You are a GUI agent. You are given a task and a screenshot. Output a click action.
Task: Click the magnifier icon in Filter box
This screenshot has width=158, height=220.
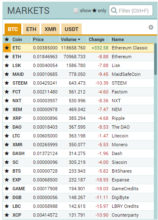[114, 10]
